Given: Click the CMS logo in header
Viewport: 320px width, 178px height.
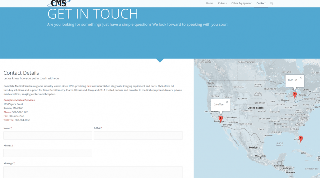Looking at the screenshot, I should 59,3.
